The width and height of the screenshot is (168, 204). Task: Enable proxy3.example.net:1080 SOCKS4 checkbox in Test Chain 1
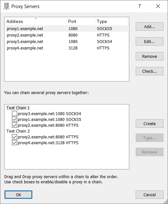click(x=15, y=113)
